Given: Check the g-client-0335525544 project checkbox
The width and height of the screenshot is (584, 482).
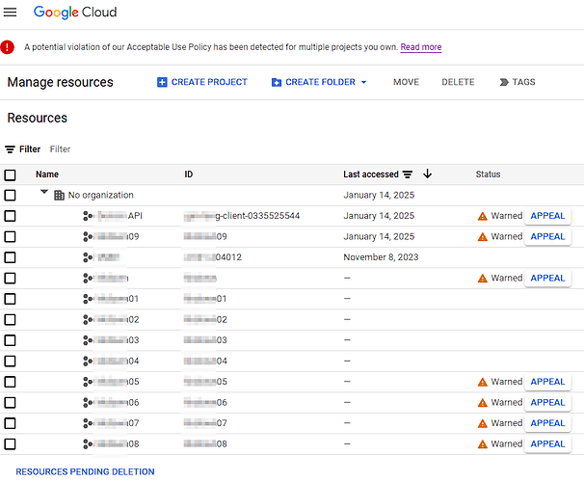Looking at the screenshot, I should coord(10,216).
